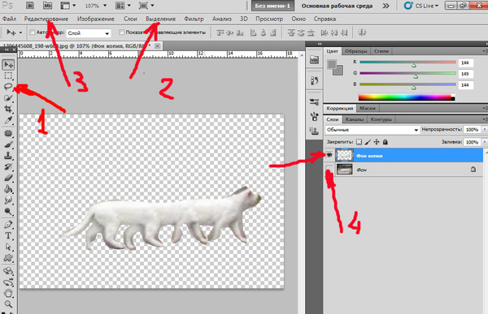
Task: Switch to the Каналы tab
Action: coord(355,119)
